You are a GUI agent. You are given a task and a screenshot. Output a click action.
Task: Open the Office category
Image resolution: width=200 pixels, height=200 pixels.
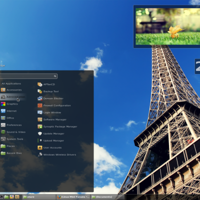tap(7, 118)
